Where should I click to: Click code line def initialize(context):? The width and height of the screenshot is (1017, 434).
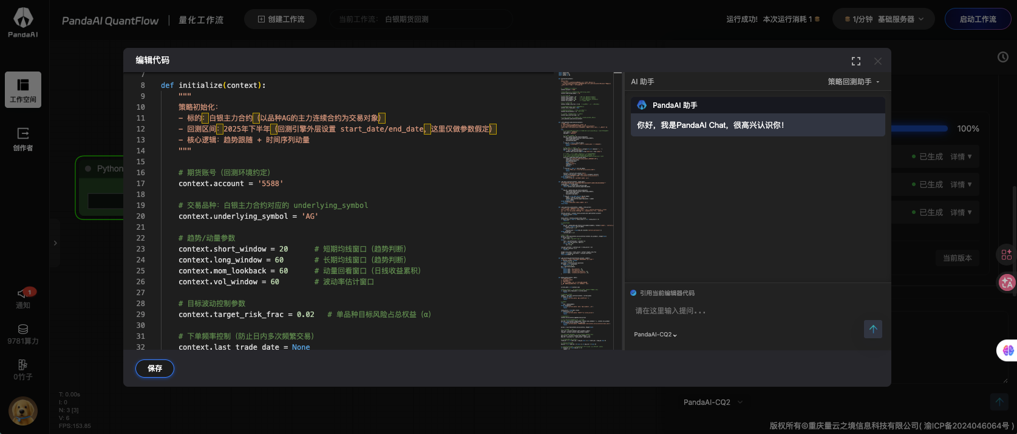click(213, 85)
